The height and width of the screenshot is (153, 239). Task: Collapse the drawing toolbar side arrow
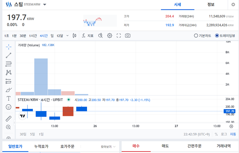(x=15, y=123)
